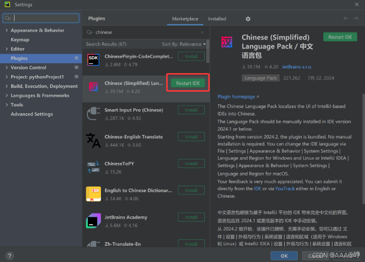Viewport: 365px width, 262px height.
Task: Open the YouTrack link
Action: 285,188
